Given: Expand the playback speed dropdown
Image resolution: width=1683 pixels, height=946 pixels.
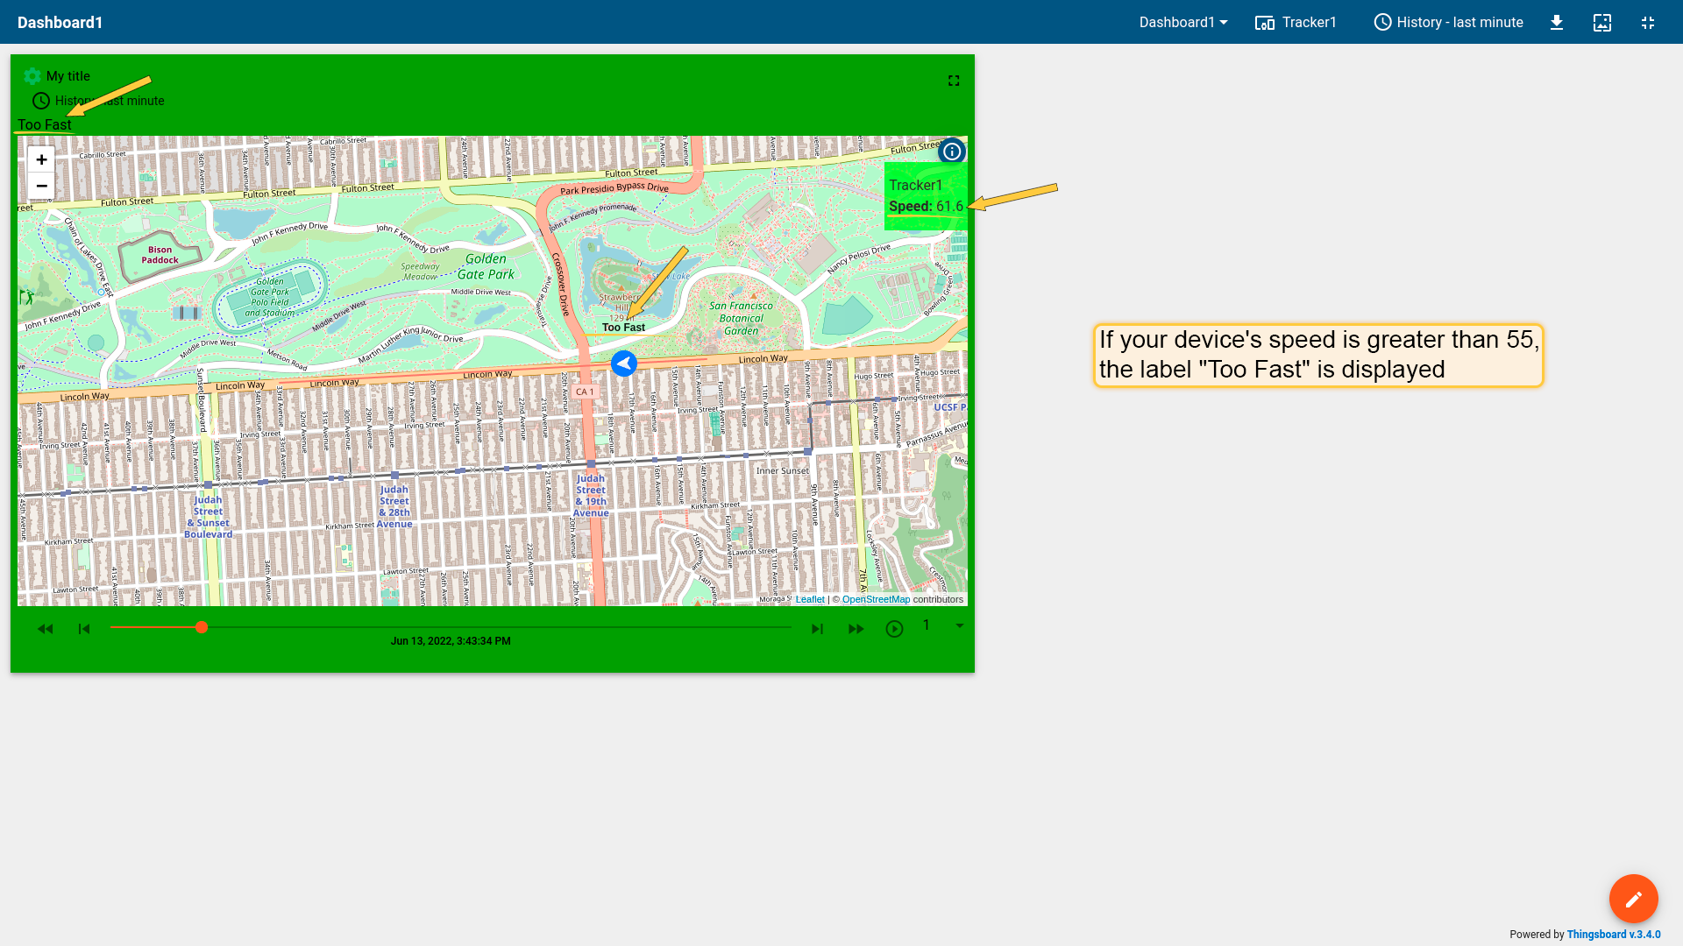Looking at the screenshot, I should pyautogui.click(x=959, y=625).
